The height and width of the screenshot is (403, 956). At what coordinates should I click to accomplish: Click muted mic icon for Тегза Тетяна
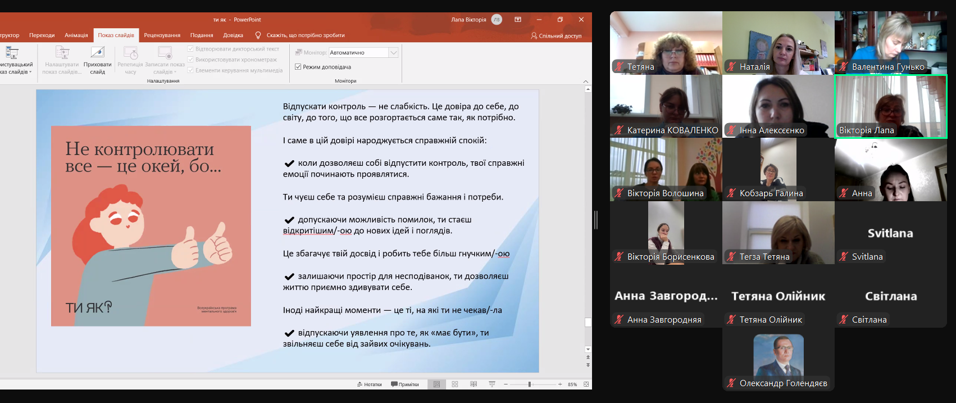click(731, 256)
